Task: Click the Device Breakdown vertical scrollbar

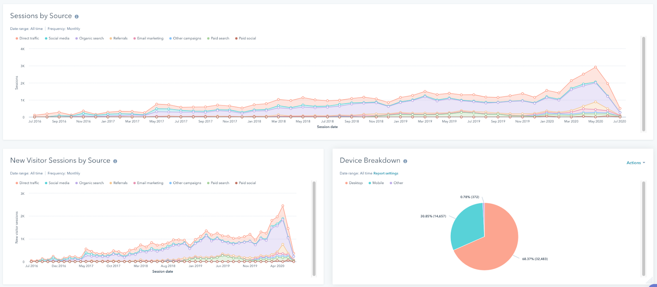Action: click(643, 229)
